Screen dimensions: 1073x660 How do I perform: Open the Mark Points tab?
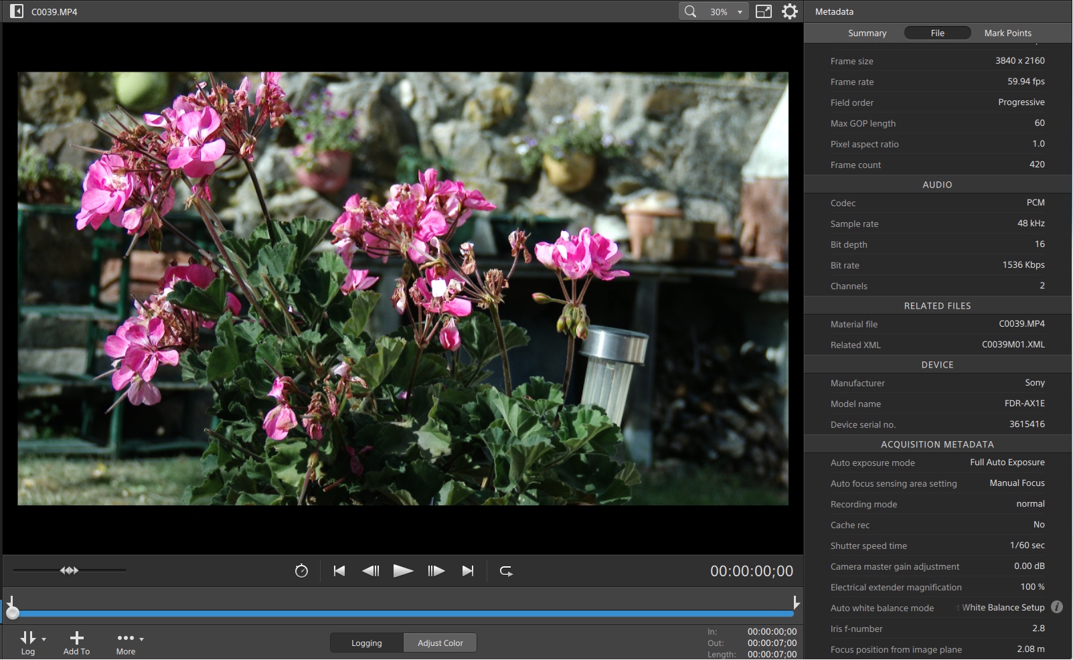[1007, 33]
